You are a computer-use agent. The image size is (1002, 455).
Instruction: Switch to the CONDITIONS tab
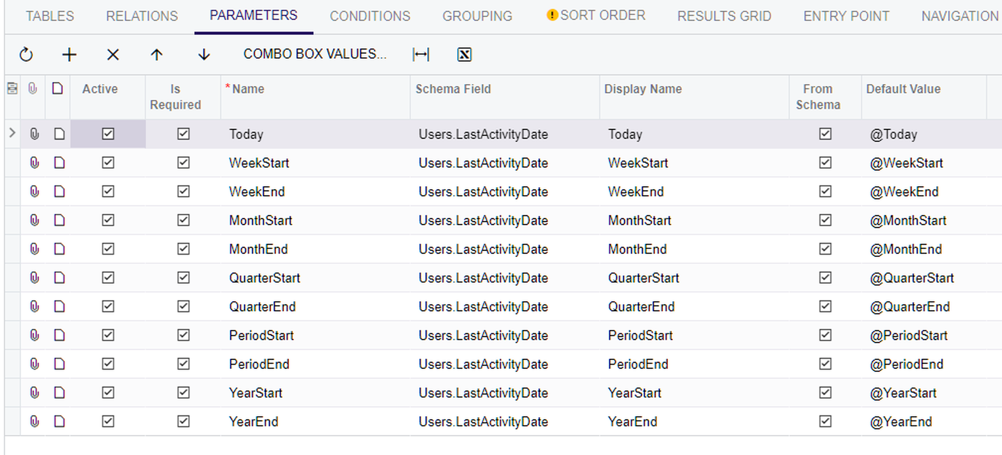click(x=369, y=16)
